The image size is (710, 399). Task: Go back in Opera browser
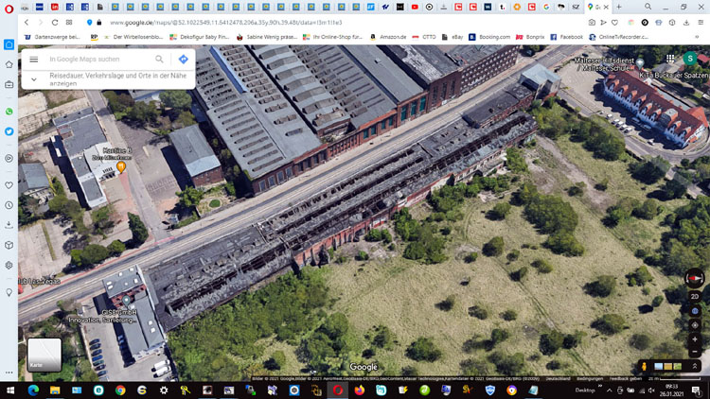click(27, 22)
